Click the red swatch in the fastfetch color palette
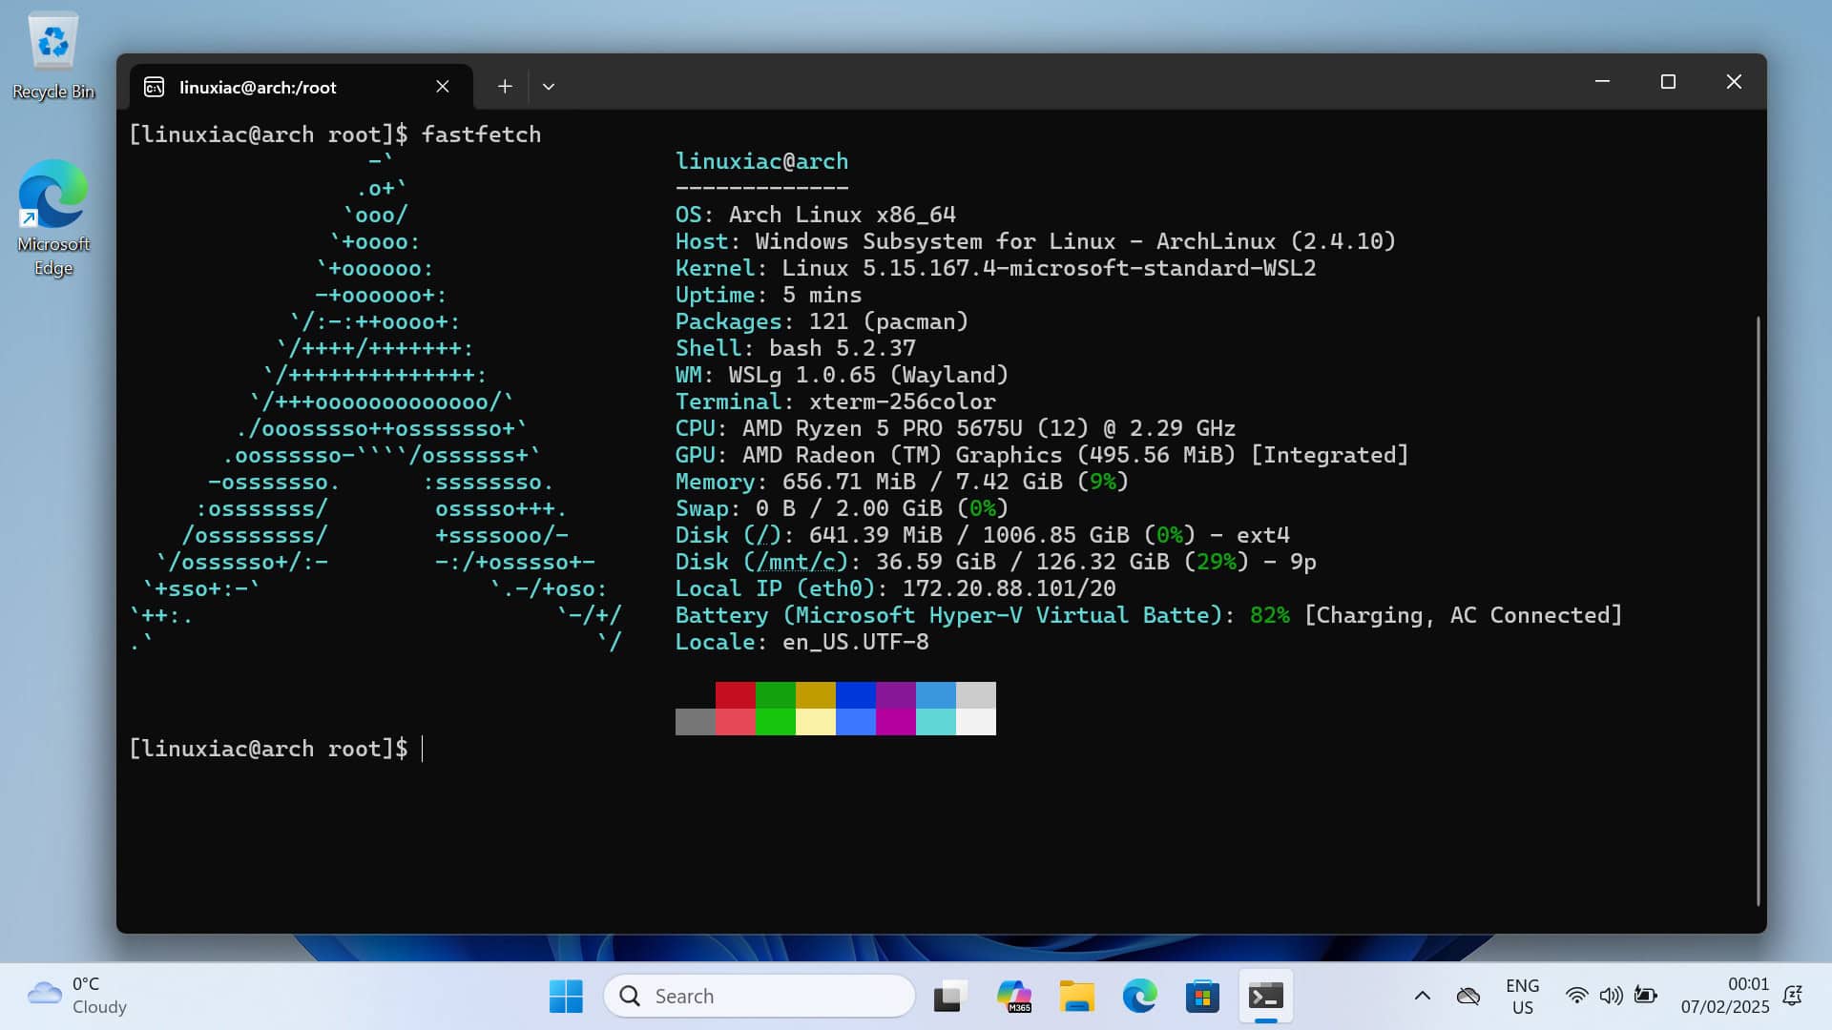Viewport: 1832px width, 1030px height. tap(735, 695)
